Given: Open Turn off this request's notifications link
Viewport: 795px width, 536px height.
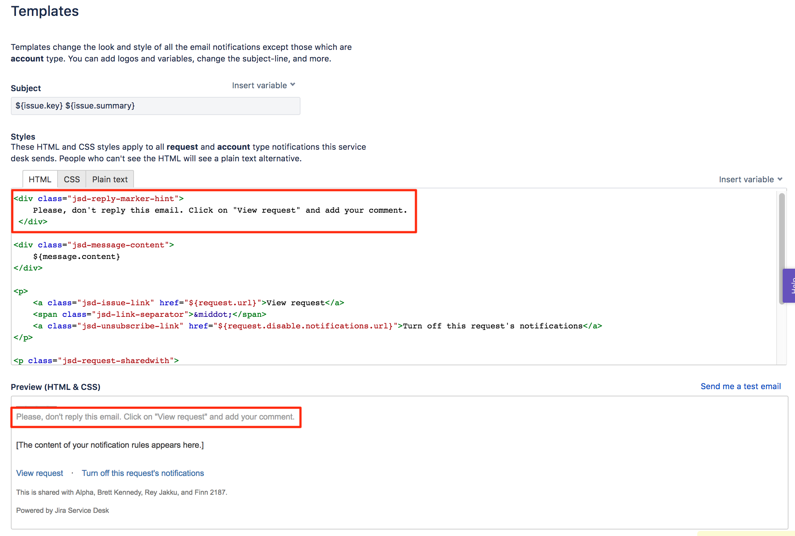Looking at the screenshot, I should 143,473.
